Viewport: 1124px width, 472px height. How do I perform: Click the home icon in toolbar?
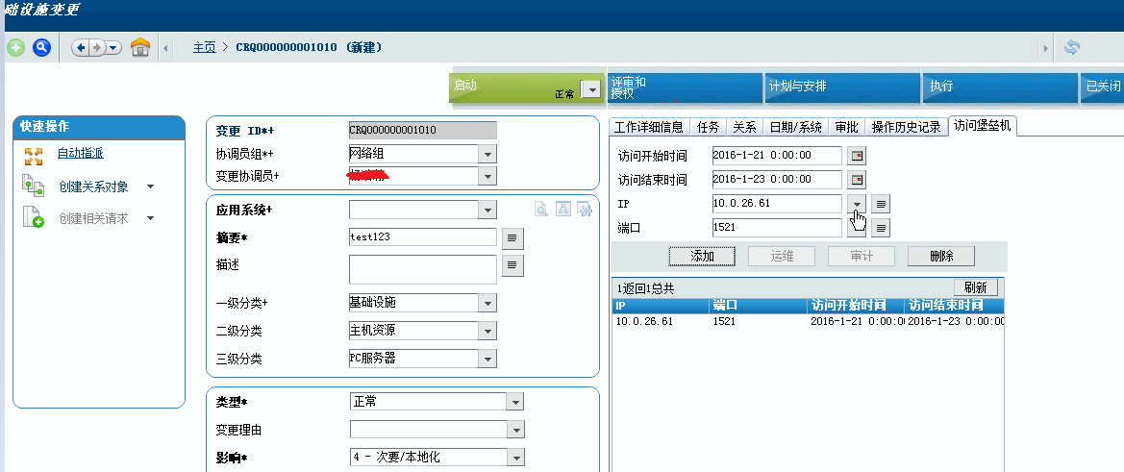tap(140, 47)
